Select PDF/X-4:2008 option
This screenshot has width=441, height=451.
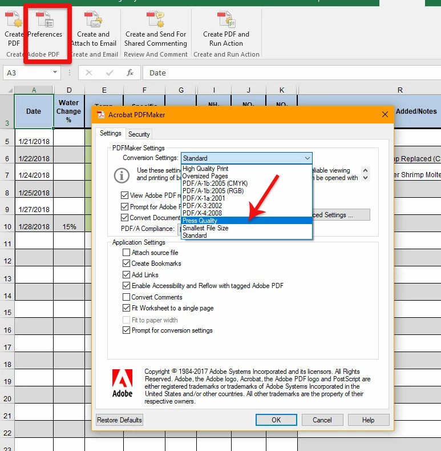[246, 213]
